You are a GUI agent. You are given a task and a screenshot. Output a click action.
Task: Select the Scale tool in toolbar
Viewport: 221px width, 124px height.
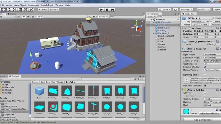click(x=15, y=10)
